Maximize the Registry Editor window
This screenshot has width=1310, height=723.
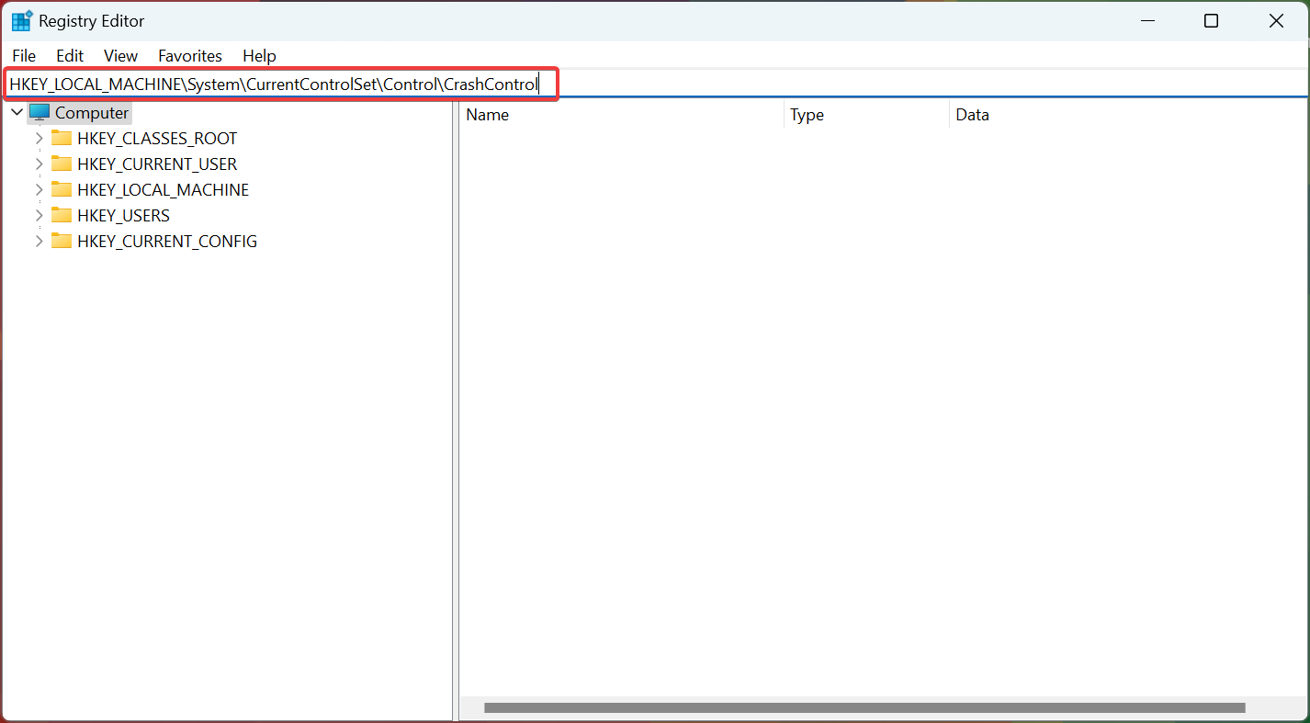(1211, 20)
